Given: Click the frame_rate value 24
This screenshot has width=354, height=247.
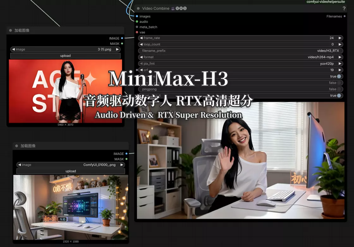Looking at the screenshot, I should (332, 38).
